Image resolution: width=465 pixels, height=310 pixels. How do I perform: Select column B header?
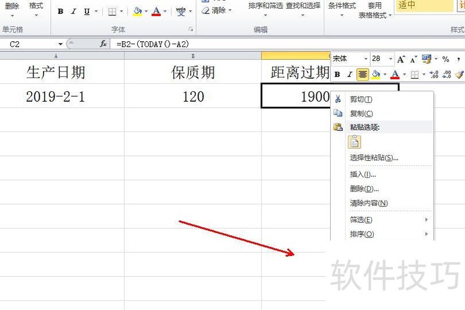pyautogui.click(x=193, y=56)
